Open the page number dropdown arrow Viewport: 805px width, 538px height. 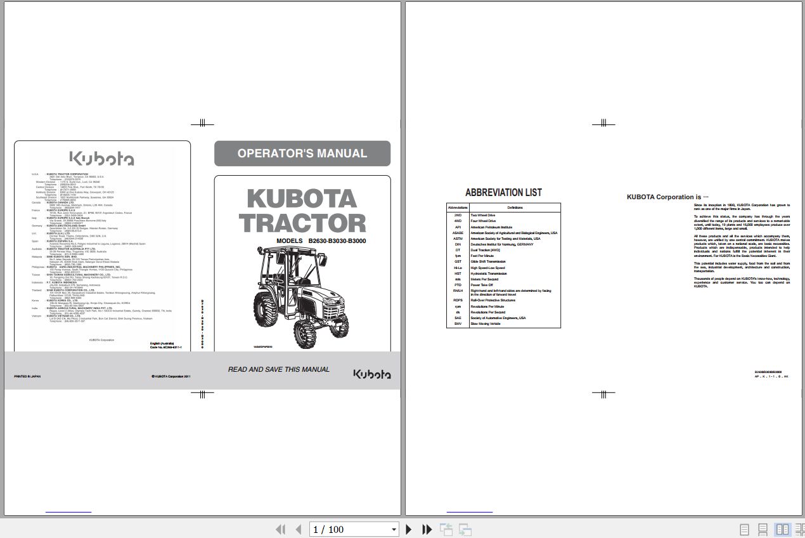[394, 530]
